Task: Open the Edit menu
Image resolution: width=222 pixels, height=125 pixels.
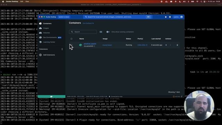Action: click(x=22, y=1)
